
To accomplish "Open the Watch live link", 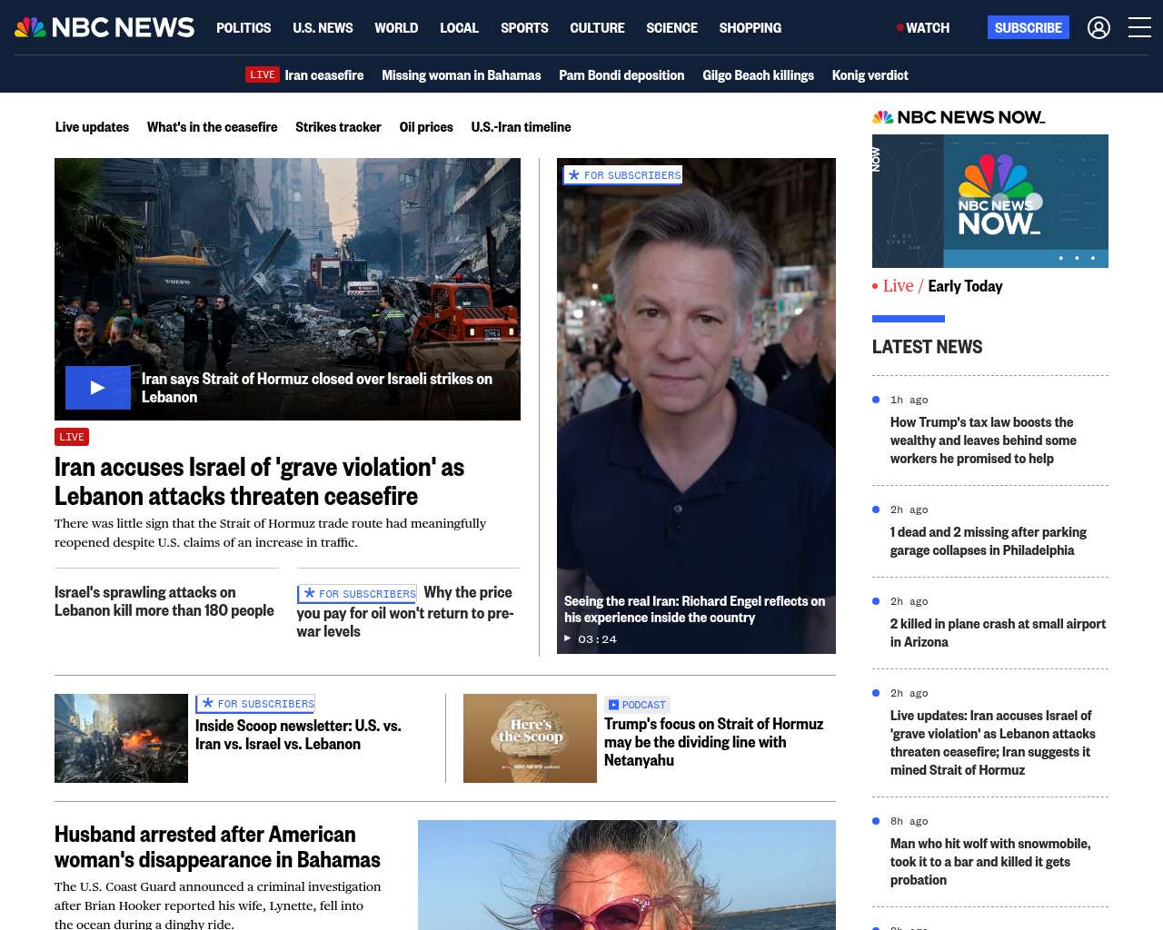I will [x=923, y=28].
